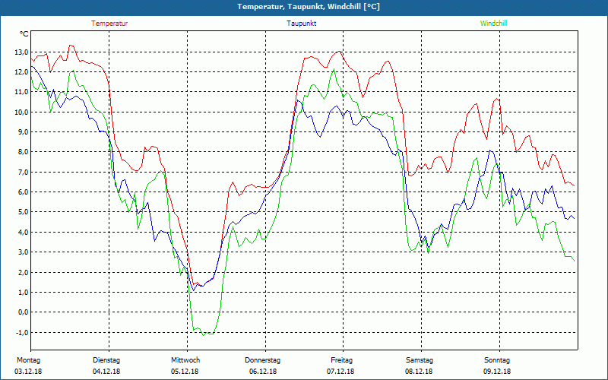
Task: Select the green 'Windchill' legend label
Action: click(x=493, y=24)
